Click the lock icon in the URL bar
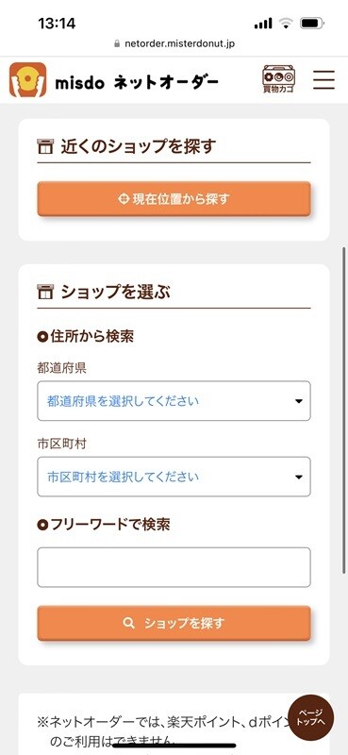This screenshot has height=755, width=348. tap(117, 43)
